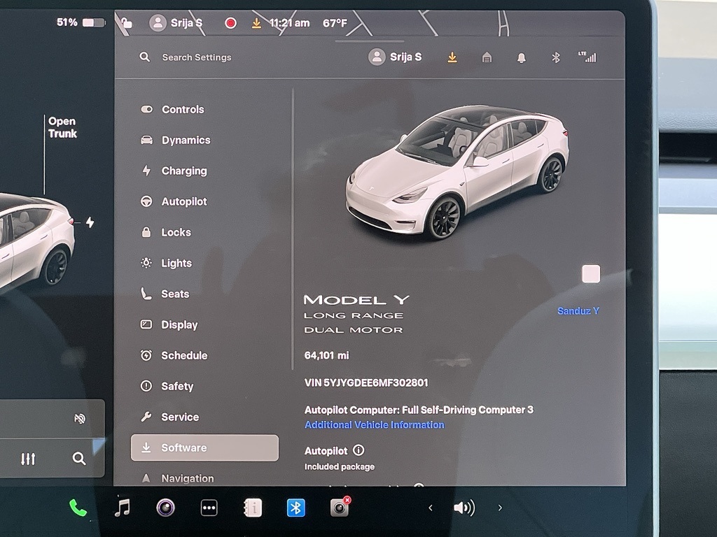Tap Open Trunk on the car view
Viewport: 717px width, 537px height.
click(x=62, y=127)
